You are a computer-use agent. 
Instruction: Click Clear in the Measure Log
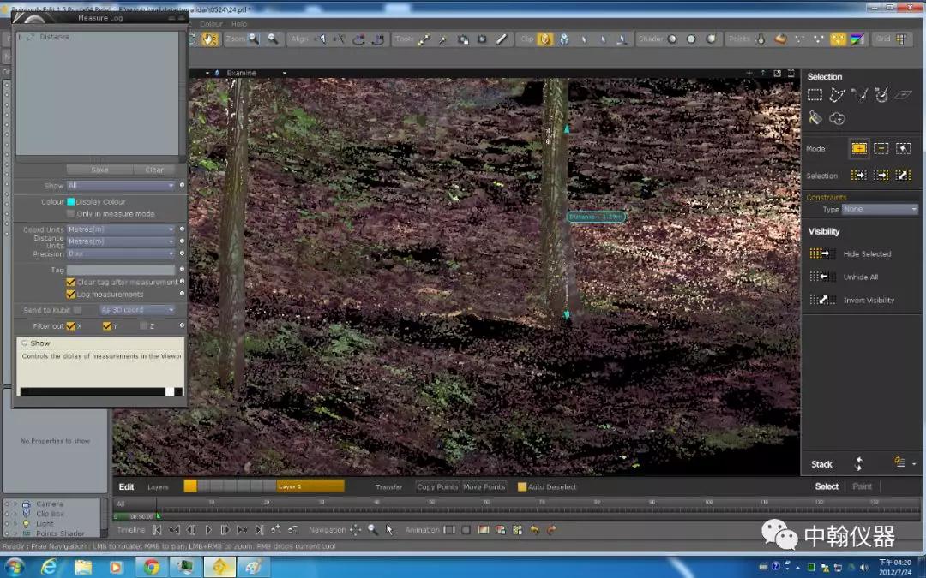154,170
